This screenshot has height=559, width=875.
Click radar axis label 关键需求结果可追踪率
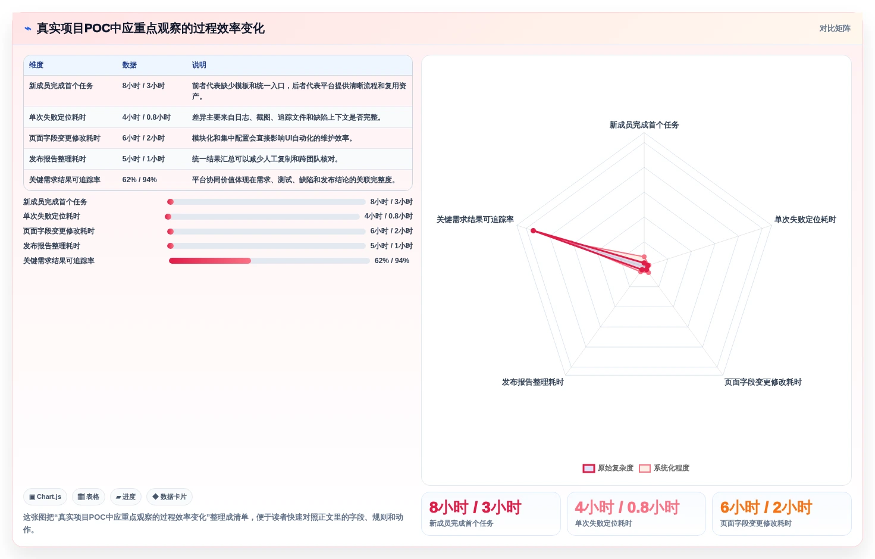pos(475,220)
